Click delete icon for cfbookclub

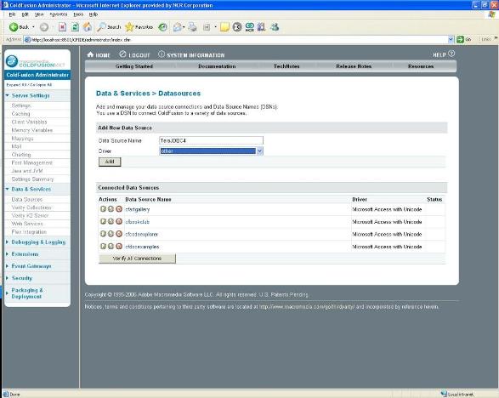point(119,221)
